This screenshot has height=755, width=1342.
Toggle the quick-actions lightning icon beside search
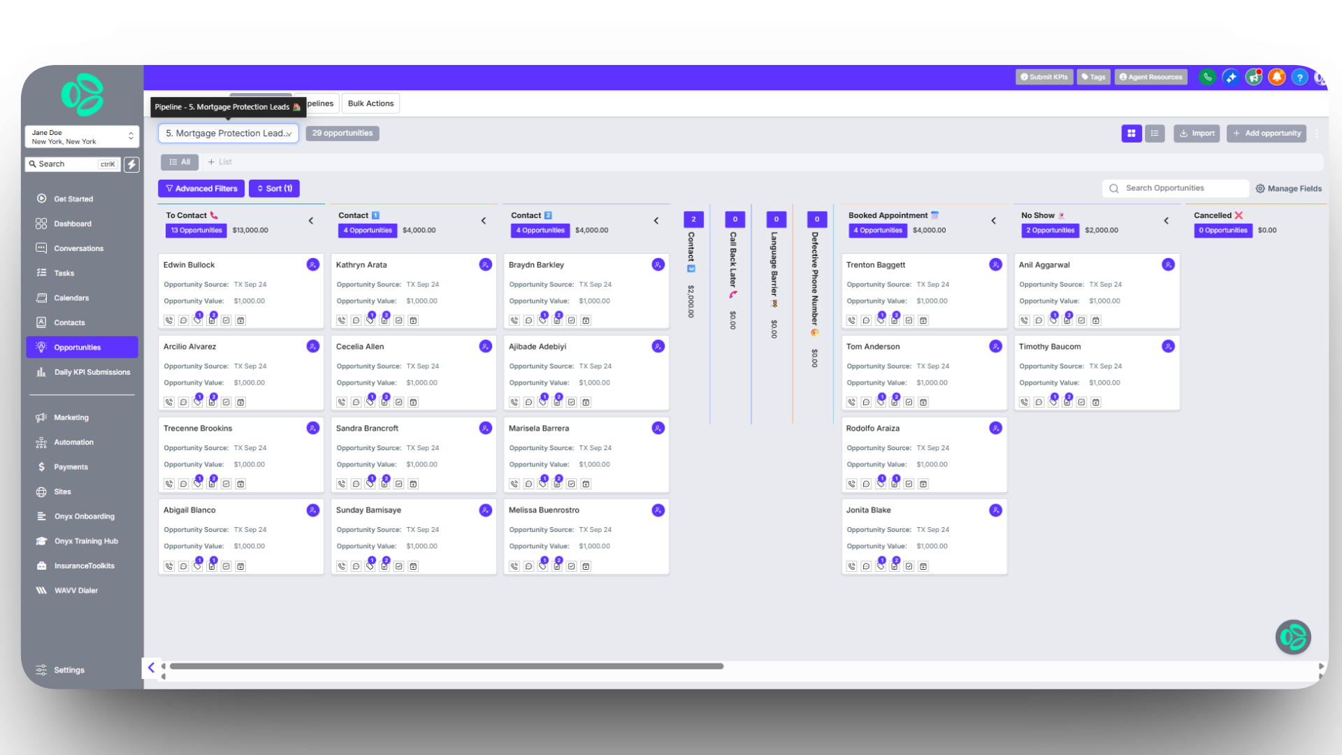tap(132, 164)
